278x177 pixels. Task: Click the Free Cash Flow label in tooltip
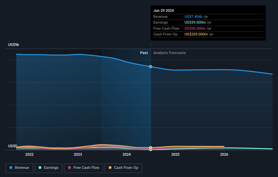pyautogui.click(x=166, y=28)
